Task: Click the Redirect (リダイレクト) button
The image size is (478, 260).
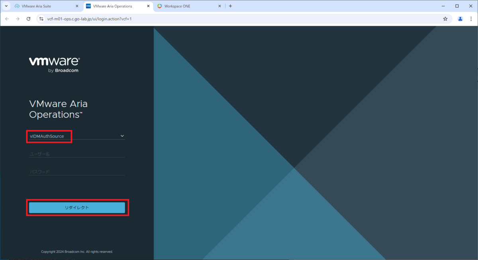Action: pos(77,208)
